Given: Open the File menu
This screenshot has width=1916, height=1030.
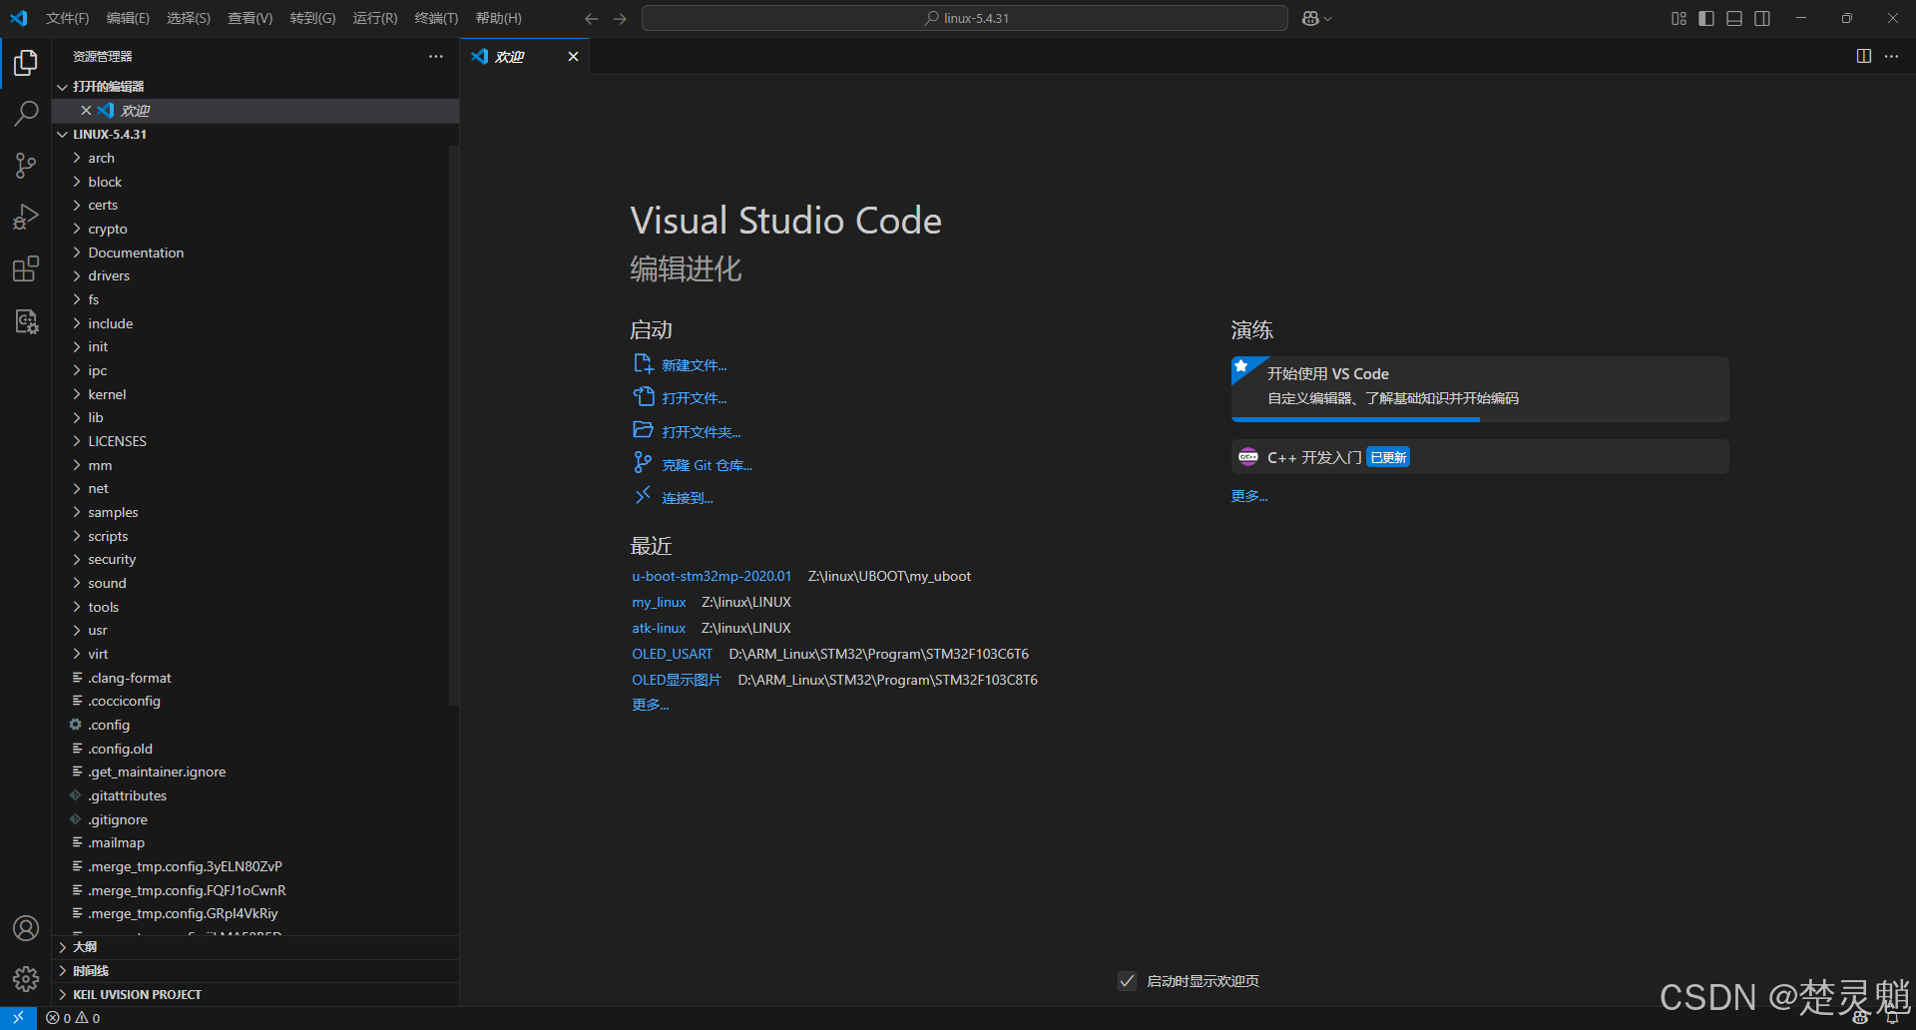Looking at the screenshot, I should (67, 19).
